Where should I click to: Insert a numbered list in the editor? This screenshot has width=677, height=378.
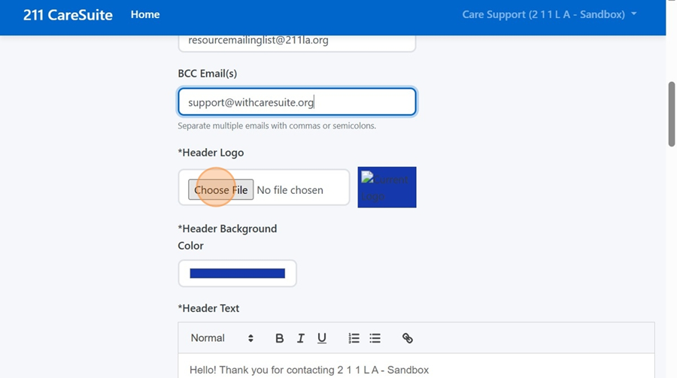click(354, 338)
